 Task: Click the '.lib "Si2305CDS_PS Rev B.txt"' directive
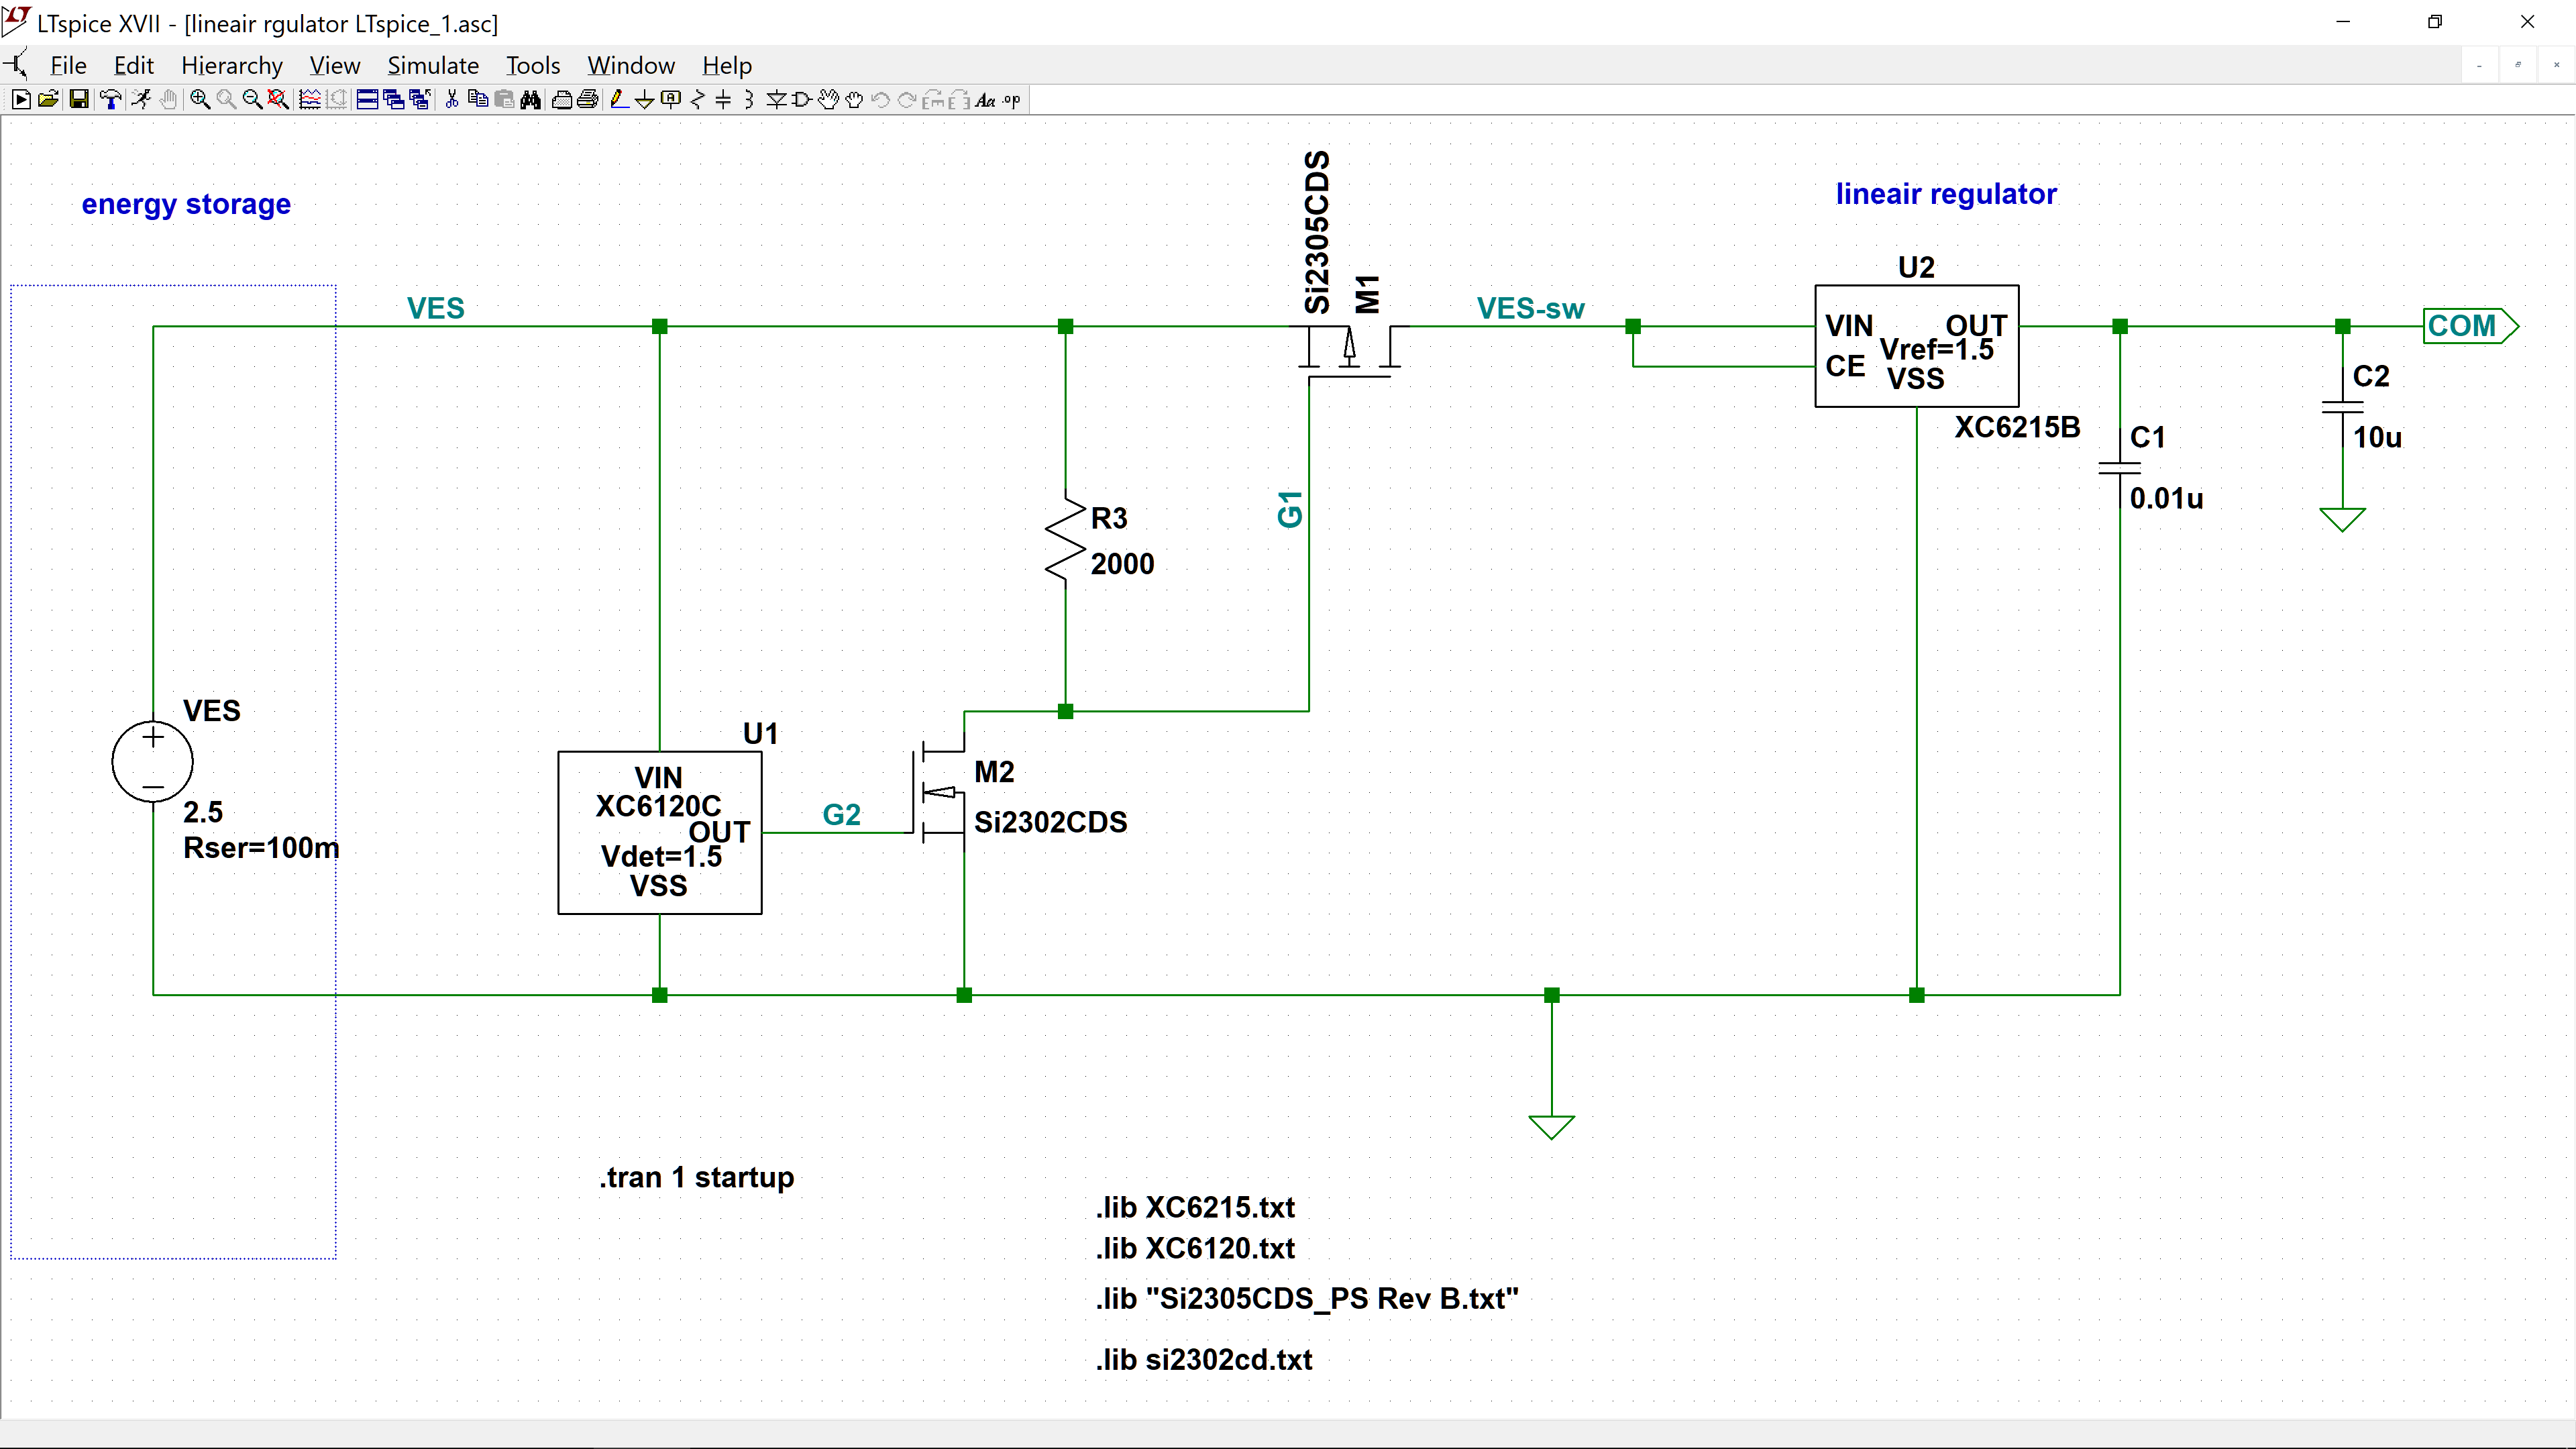(x=1307, y=1298)
